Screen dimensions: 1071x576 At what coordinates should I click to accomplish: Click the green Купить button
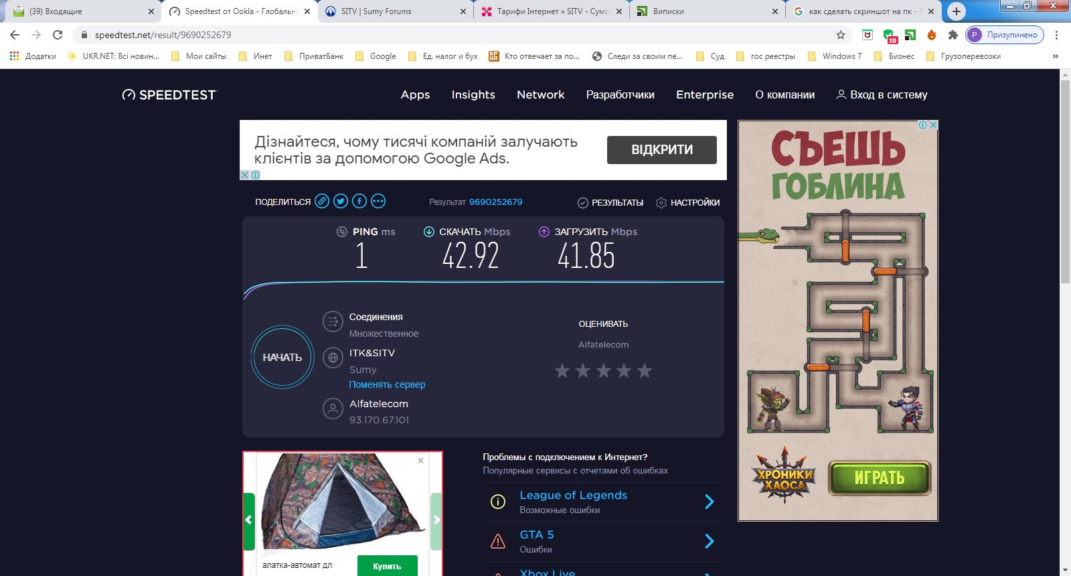387,566
